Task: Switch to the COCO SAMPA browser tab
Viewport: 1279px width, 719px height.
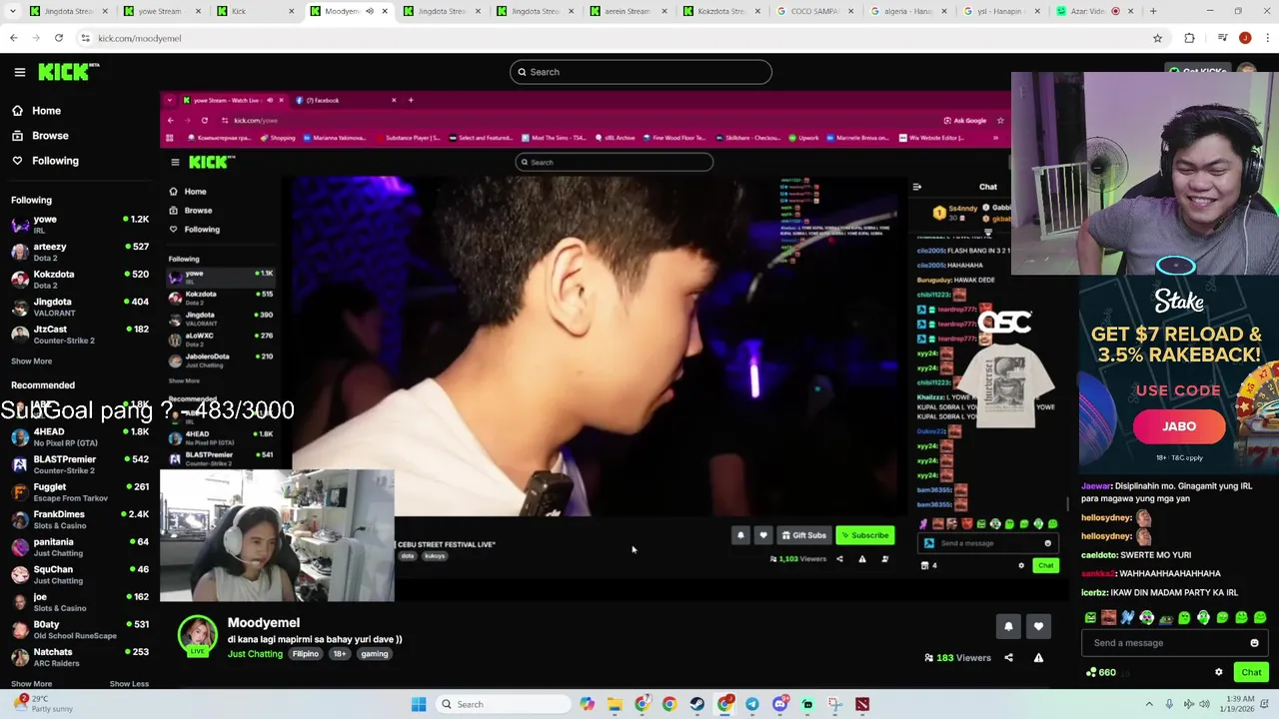Action: [x=814, y=11]
